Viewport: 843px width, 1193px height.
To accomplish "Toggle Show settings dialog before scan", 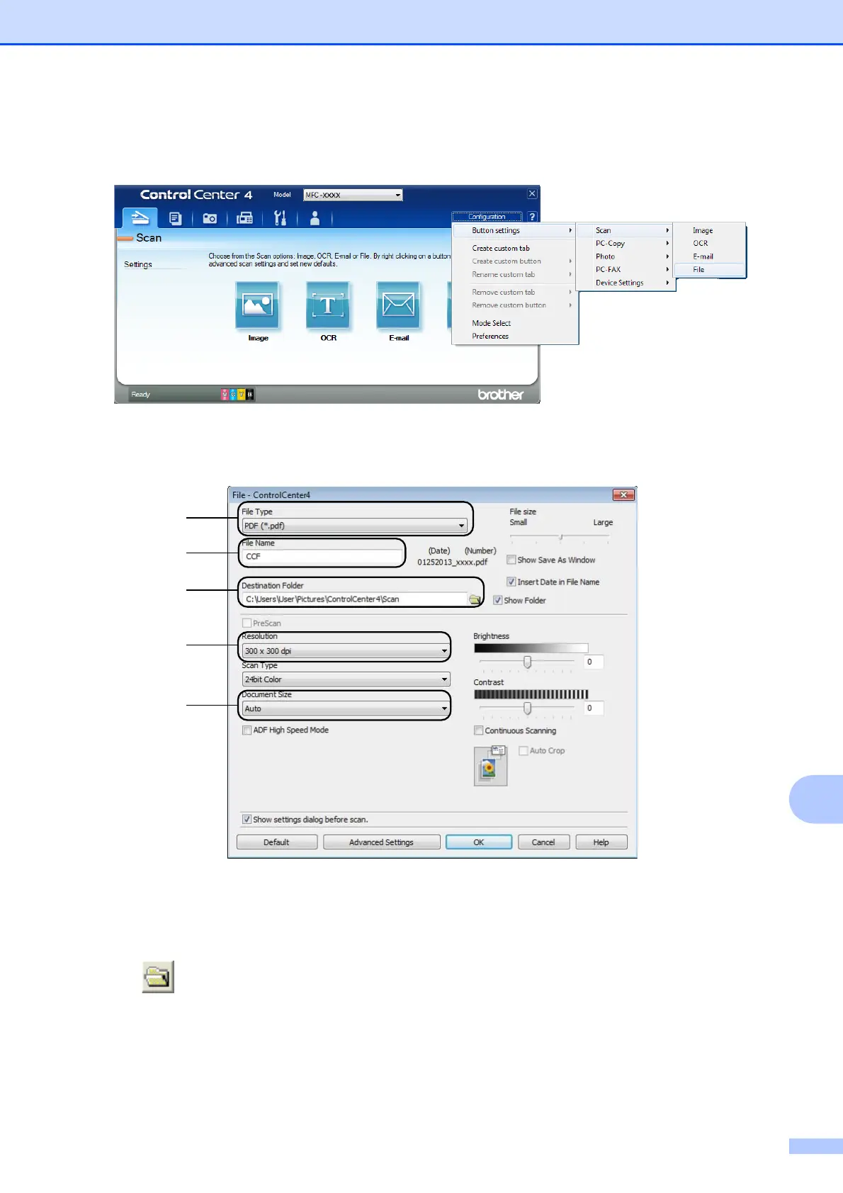I will 247,819.
